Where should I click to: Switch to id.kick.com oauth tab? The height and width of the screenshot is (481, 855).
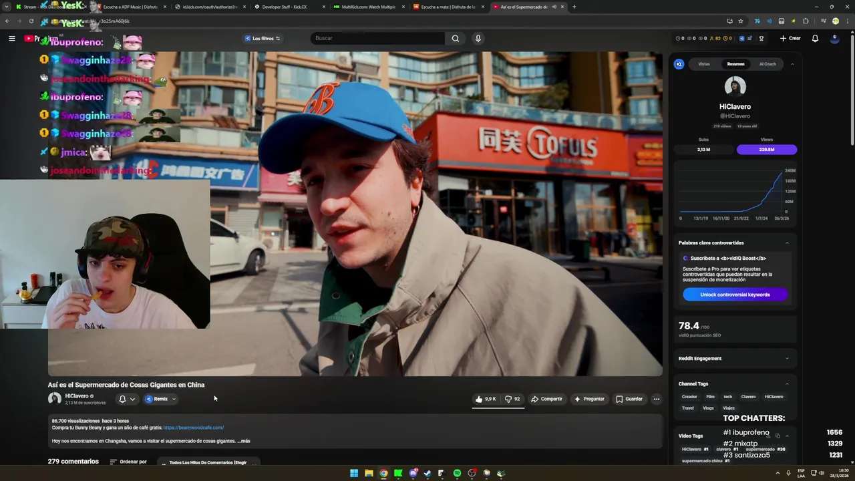pos(210,7)
